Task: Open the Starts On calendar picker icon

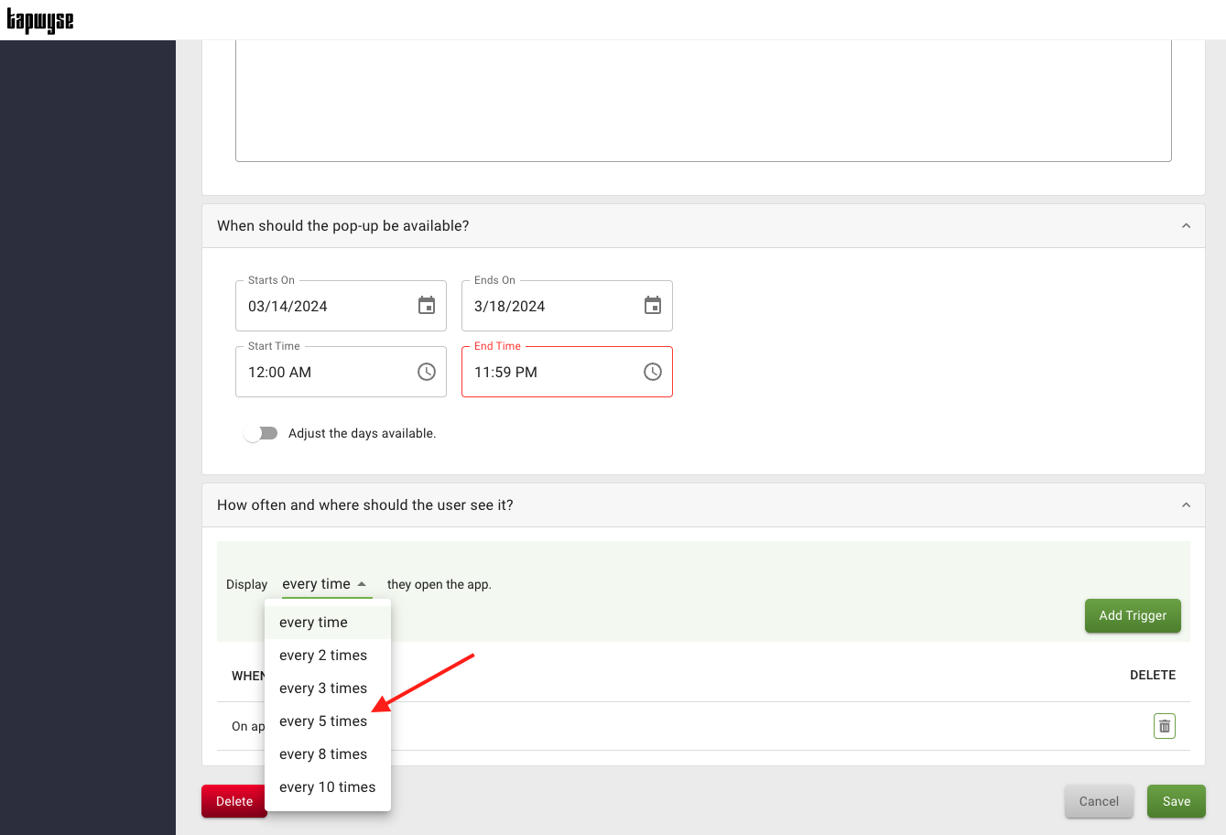Action: tap(427, 306)
